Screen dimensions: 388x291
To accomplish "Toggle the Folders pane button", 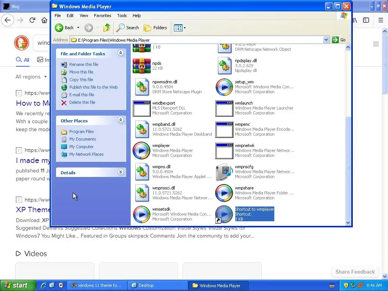I will tap(155, 28).
